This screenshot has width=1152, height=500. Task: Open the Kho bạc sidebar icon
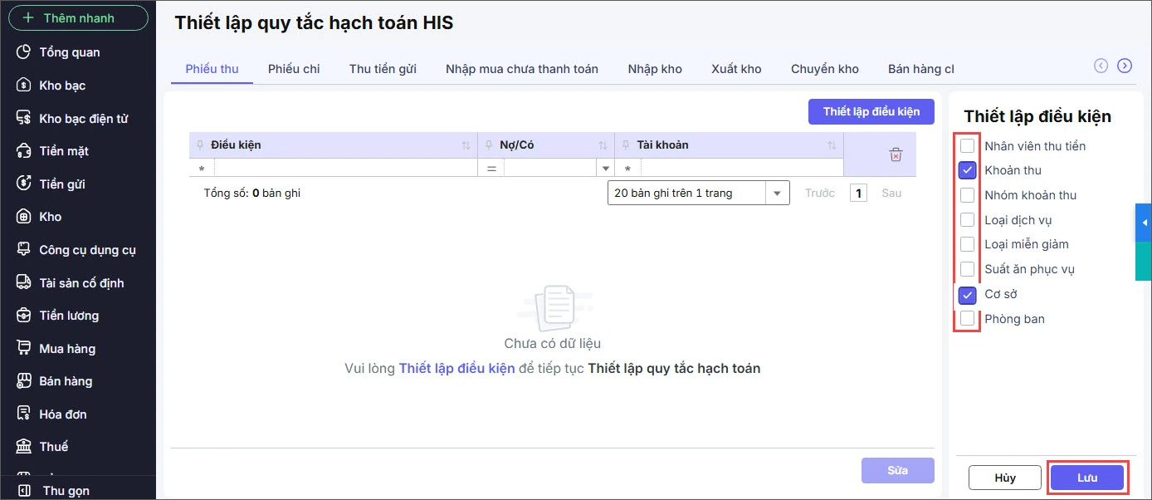24,86
